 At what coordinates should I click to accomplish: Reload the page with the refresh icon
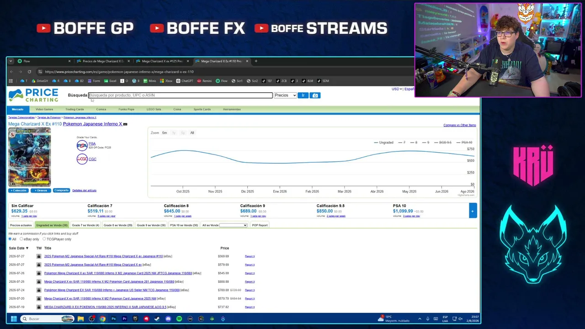[x=29, y=72]
